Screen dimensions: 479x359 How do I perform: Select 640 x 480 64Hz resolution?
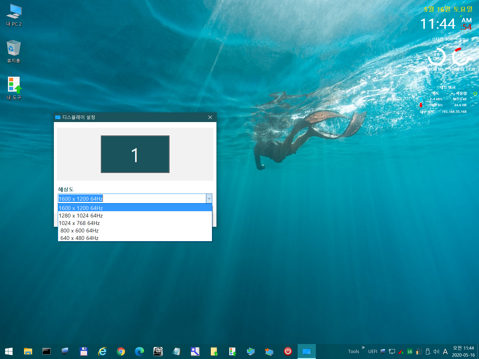135,238
